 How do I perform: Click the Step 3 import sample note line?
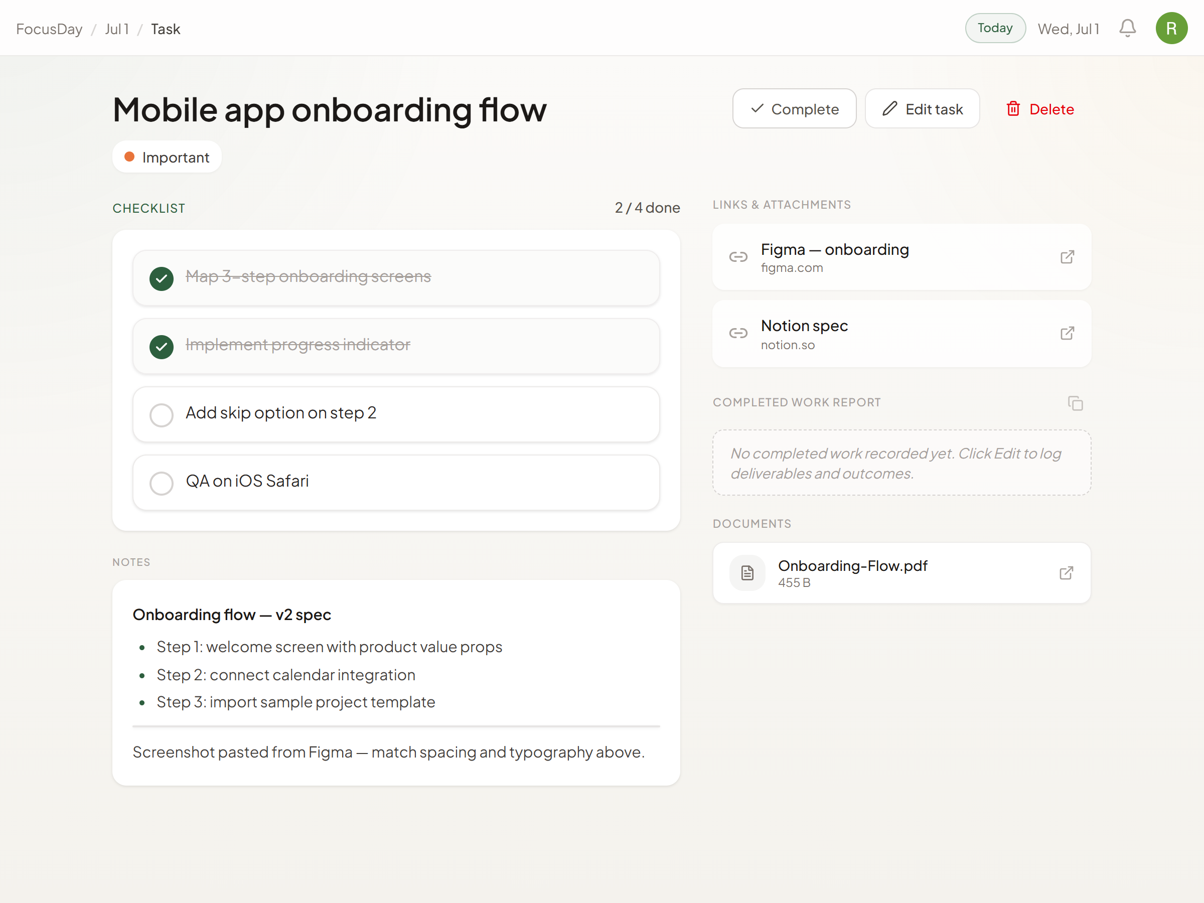295,702
